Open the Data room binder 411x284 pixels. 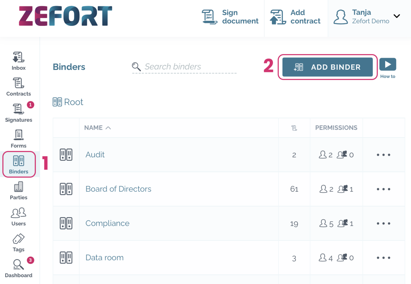click(105, 258)
